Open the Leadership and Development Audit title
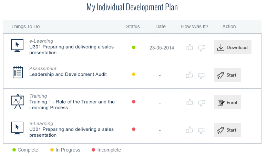The image size is (266, 156). pyautogui.click(x=68, y=74)
